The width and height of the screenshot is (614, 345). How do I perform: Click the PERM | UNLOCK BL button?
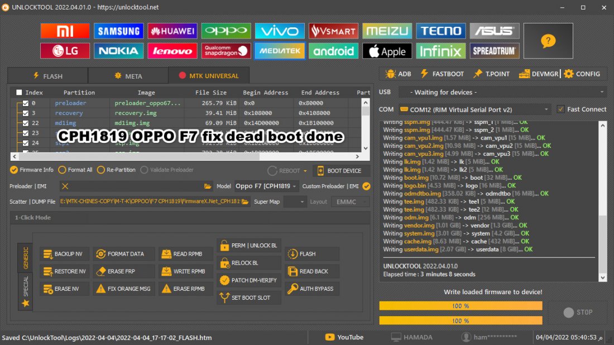248,246
